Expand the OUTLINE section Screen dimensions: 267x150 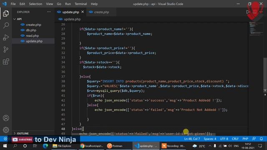click(x=23, y=133)
